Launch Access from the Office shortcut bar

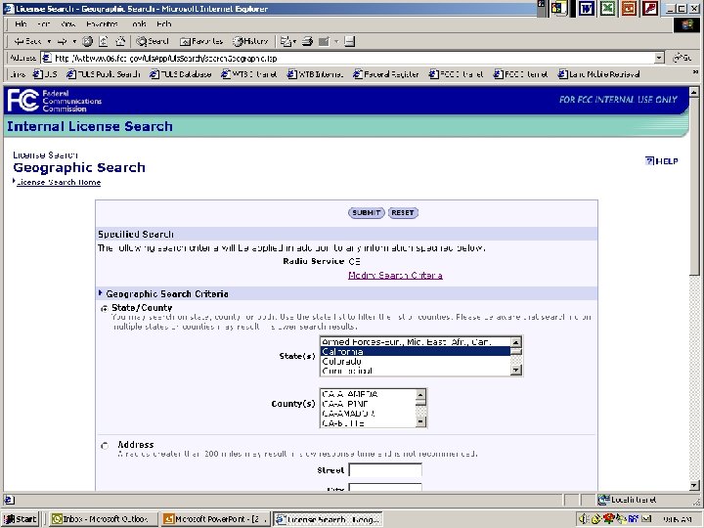[650, 9]
